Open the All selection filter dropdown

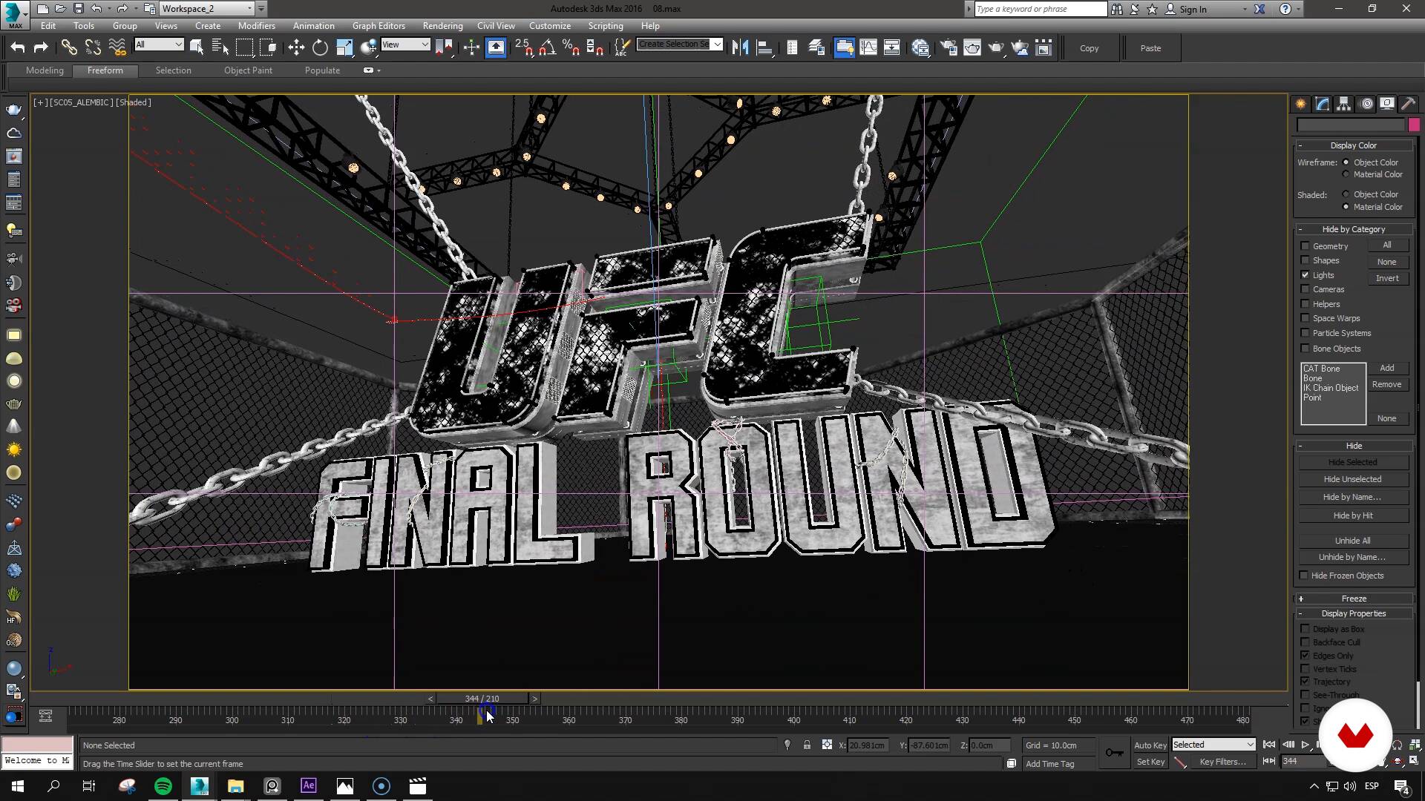[159, 44]
